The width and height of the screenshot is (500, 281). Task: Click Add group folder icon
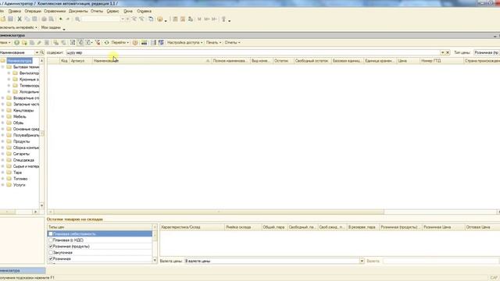[24, 42]
